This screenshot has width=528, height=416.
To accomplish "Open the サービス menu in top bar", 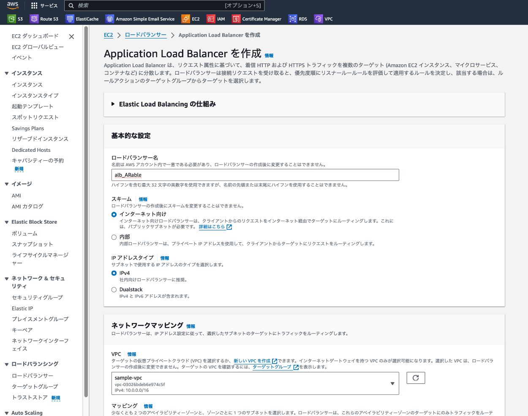I will [44, 5].
